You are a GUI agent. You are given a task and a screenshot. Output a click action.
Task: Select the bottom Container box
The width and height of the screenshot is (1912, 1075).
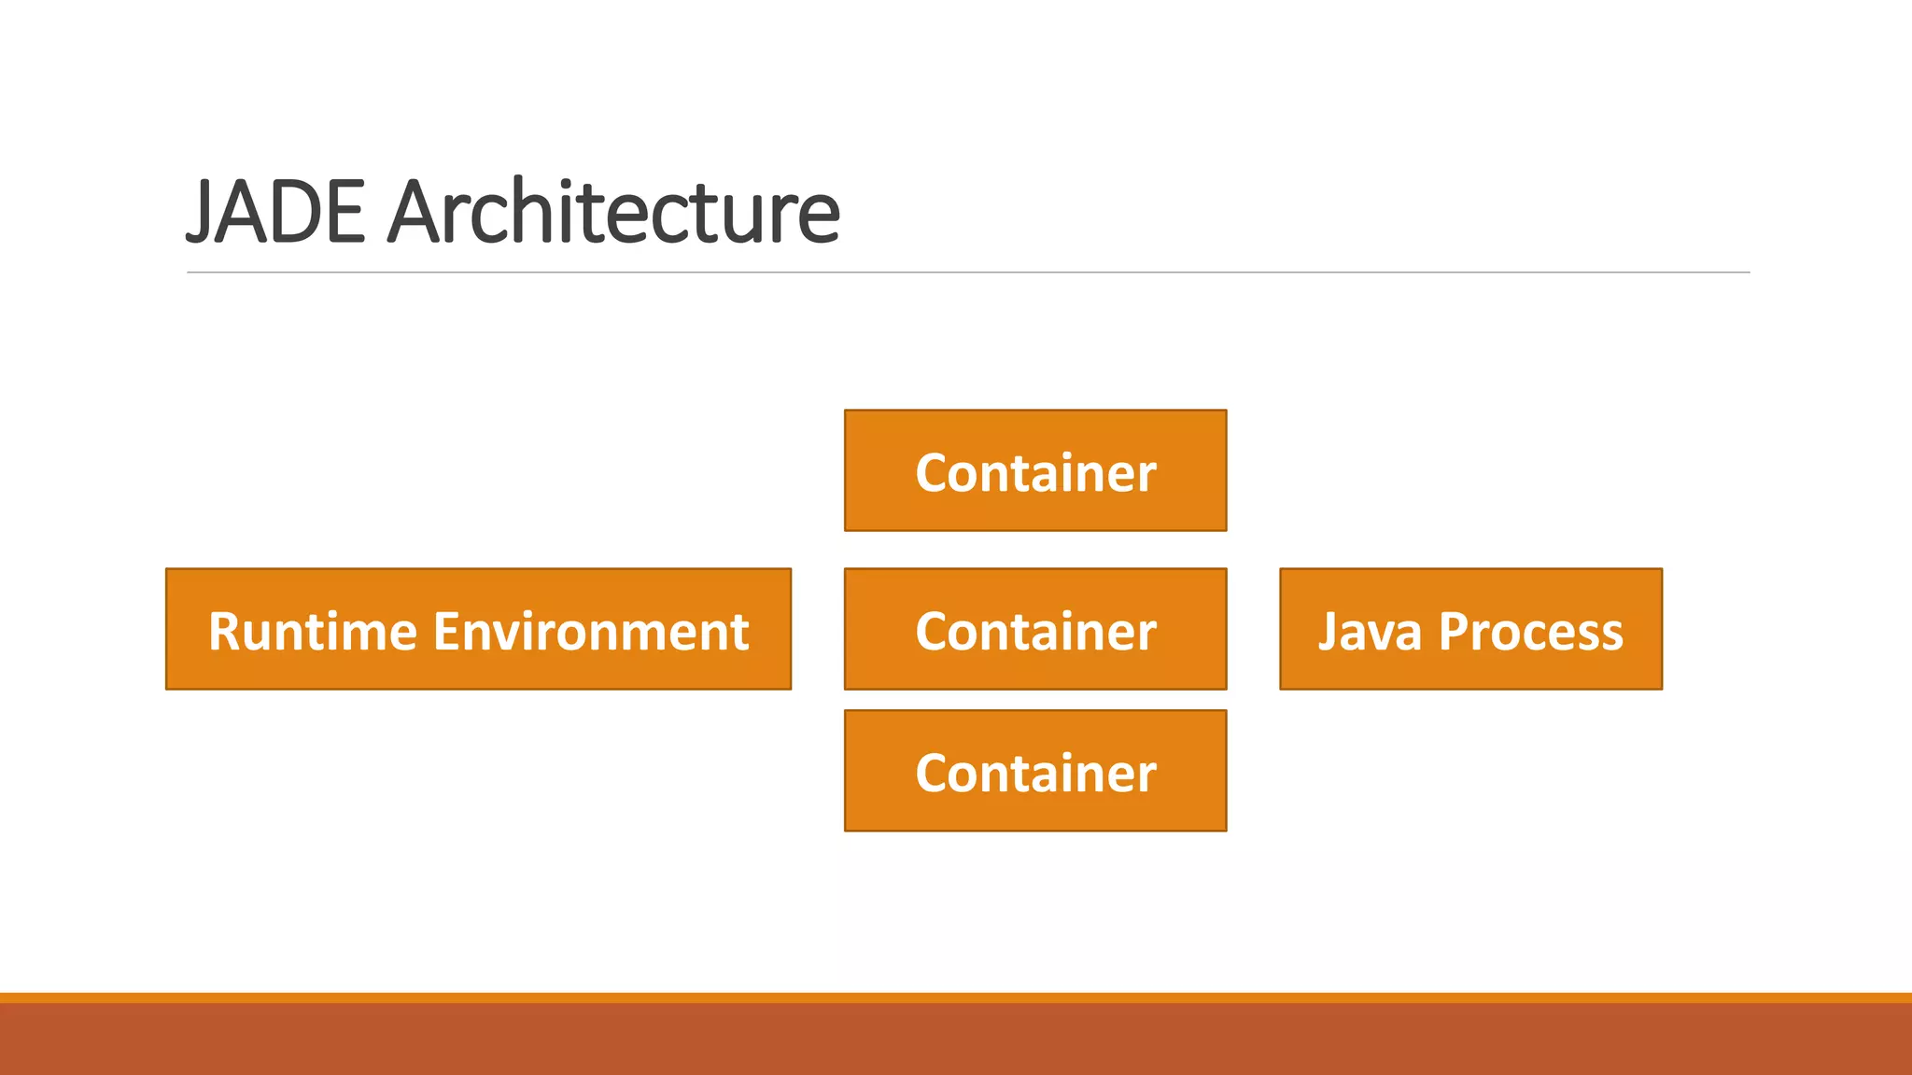click(x=1035, y=771)
